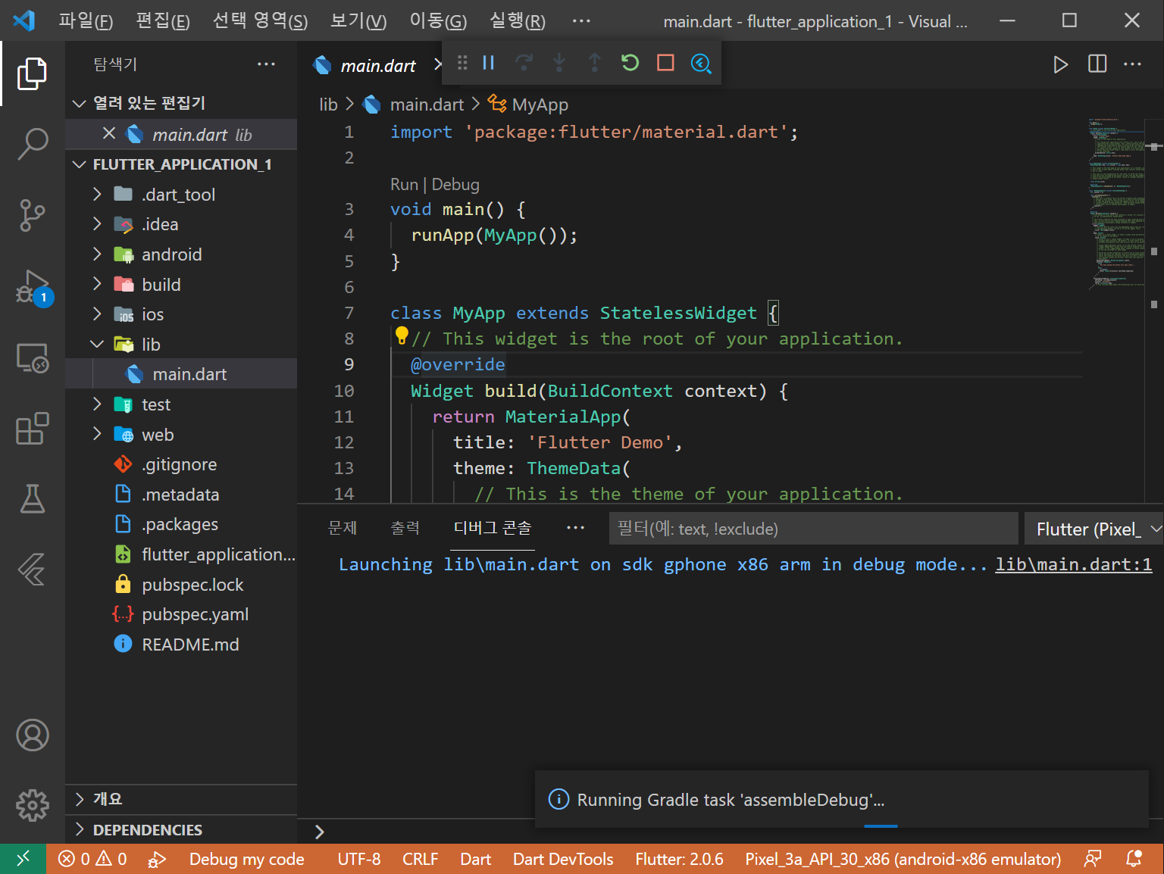Open the Accounts menu
The height and width of the screenshot is (874, 1164).
coord(32,735)
